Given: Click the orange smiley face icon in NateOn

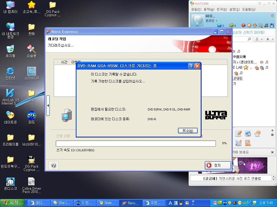Looking at the screenshot, I should coord(249,26).
